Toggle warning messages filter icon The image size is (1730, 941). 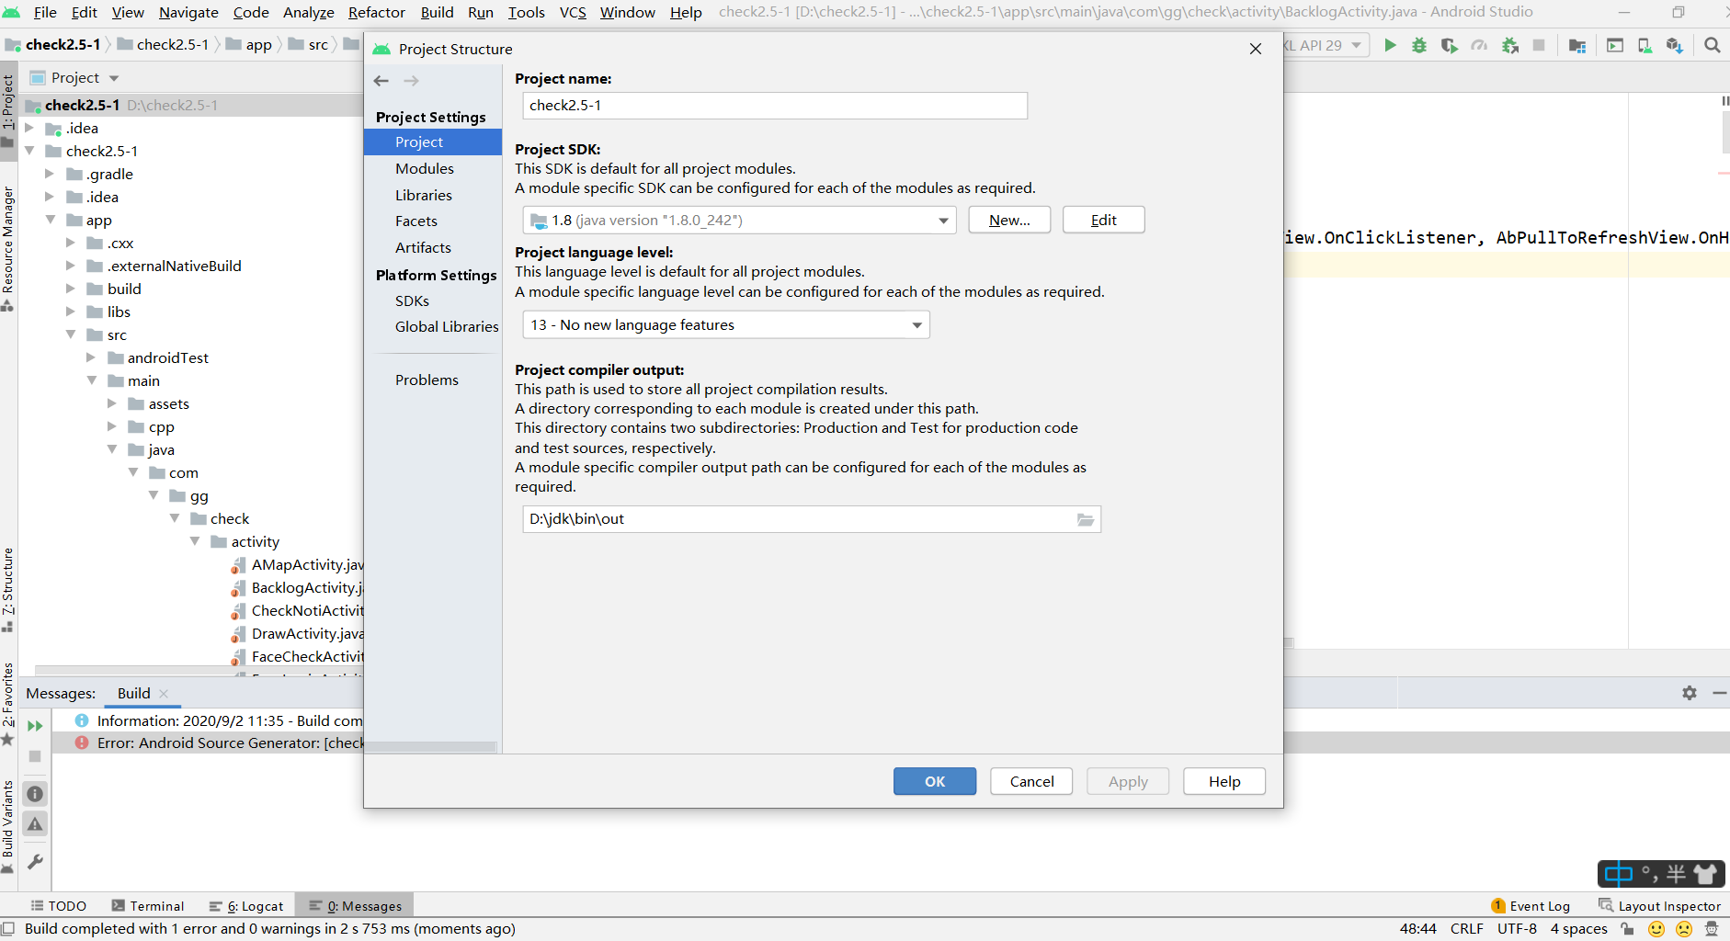point(35,824)
